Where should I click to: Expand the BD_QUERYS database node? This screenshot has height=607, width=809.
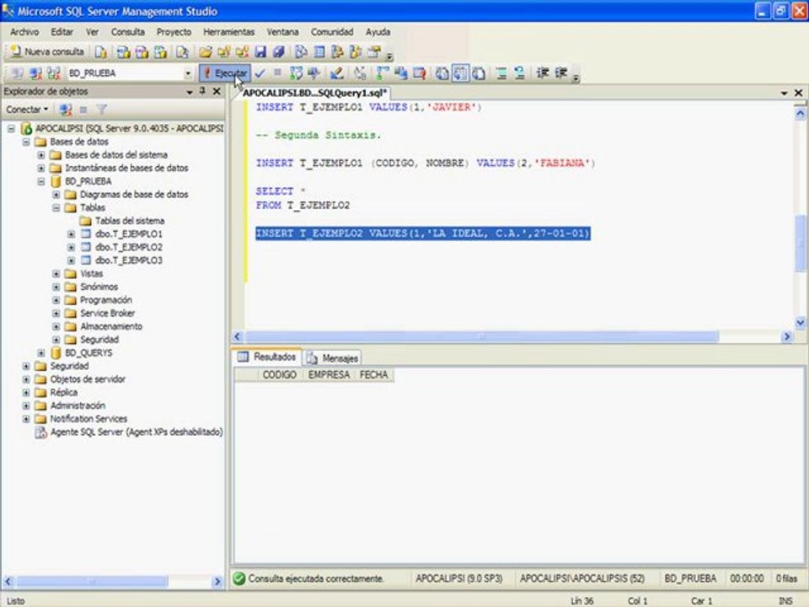click(41, 353)
